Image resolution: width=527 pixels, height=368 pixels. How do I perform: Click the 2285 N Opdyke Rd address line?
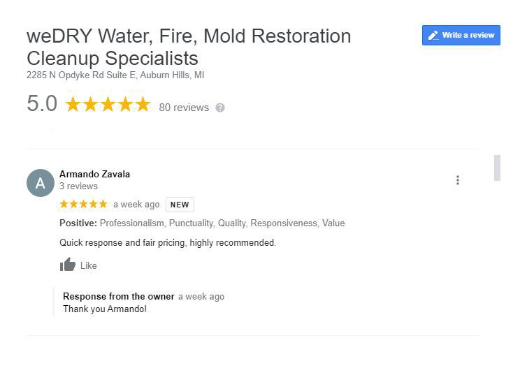pyautogui.click(x=115, y=75)
